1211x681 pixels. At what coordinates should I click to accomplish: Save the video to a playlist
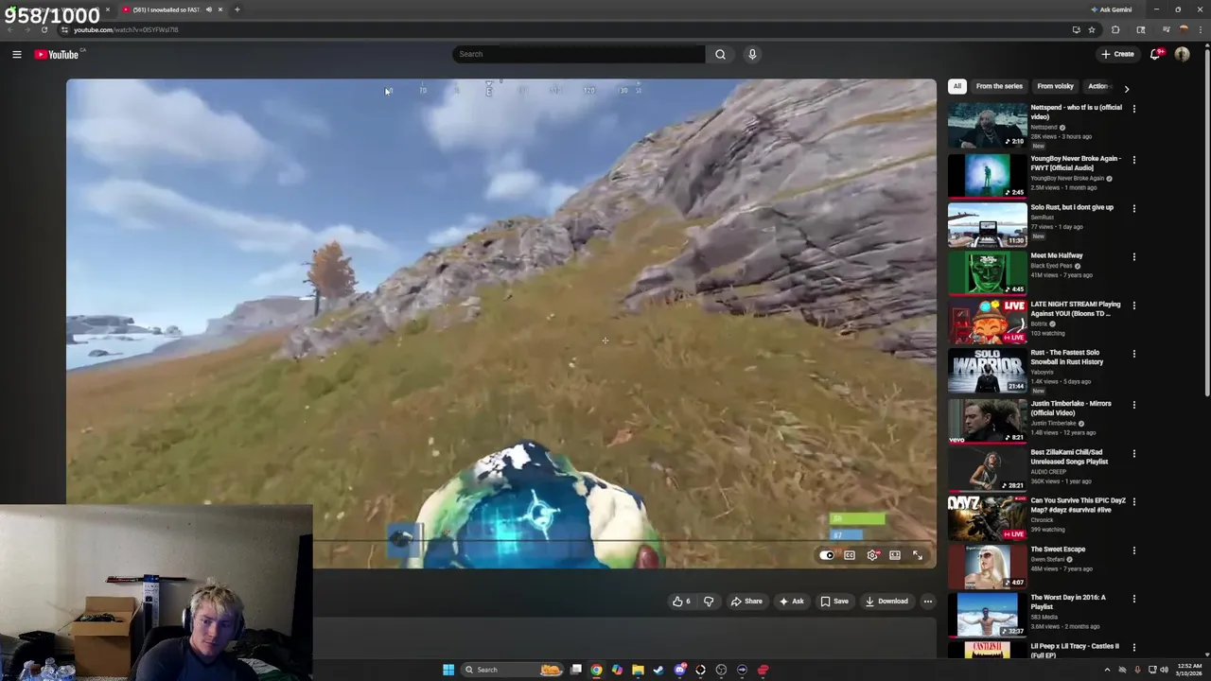click(x=834, y=602)
